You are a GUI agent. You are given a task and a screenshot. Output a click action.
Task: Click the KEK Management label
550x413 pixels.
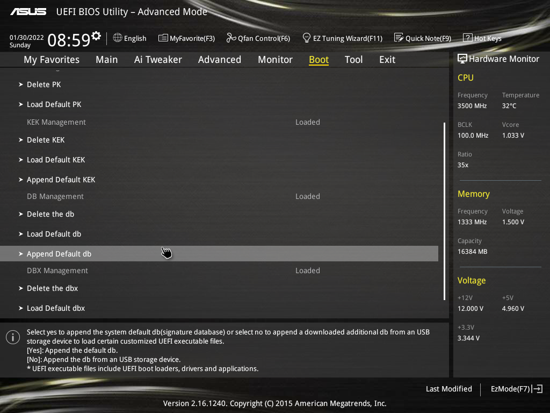(x=56, y=122)
